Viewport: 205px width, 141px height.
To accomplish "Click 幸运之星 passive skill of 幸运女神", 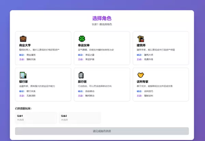I will [x=90, y=55].
